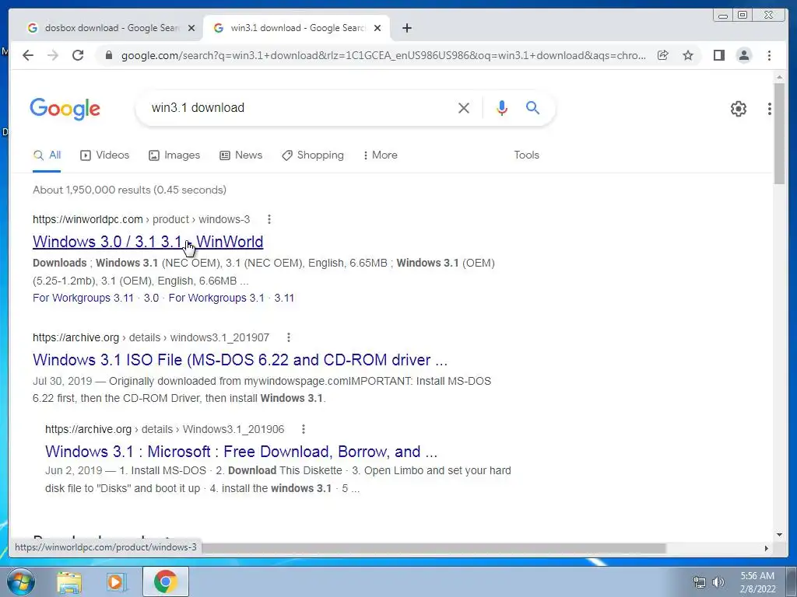Switch to Videos results
Viewport: 797px width, 597px height.
(105, 155)
